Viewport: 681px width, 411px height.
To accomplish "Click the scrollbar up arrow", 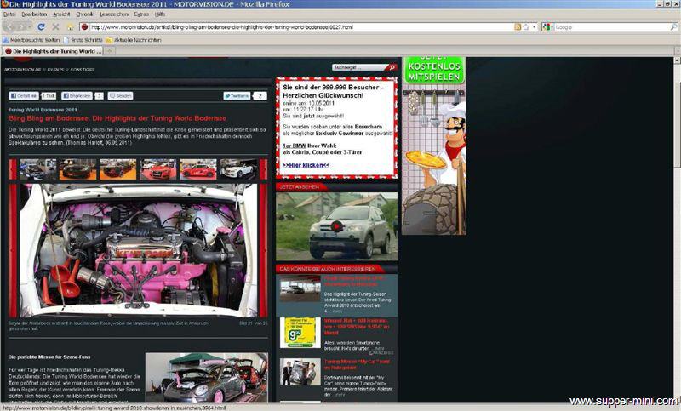I will (x=677, y=60).
